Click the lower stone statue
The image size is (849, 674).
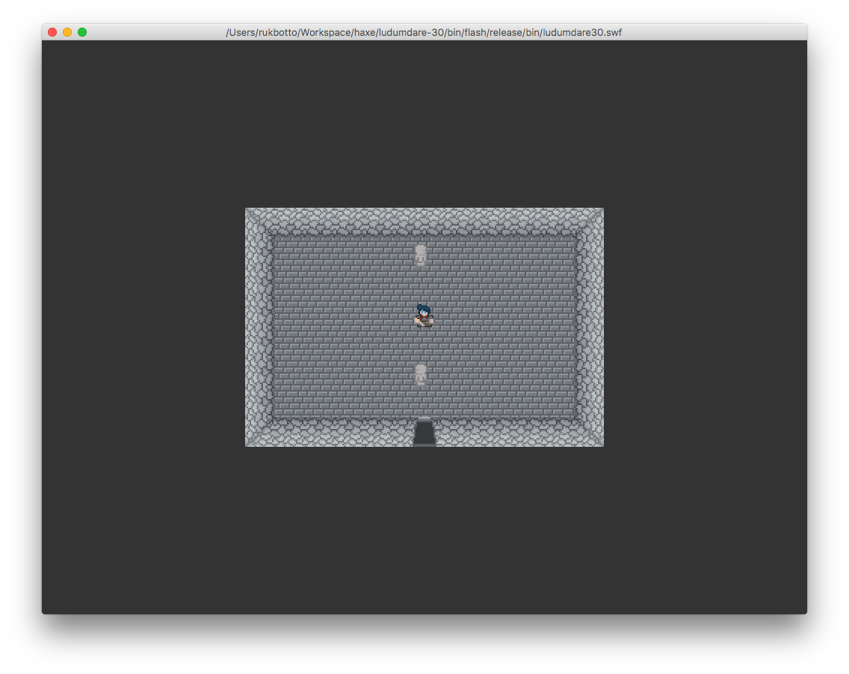(x=421, y=374)
